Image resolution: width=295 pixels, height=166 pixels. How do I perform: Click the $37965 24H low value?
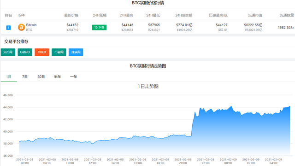[x=154, y=25]
